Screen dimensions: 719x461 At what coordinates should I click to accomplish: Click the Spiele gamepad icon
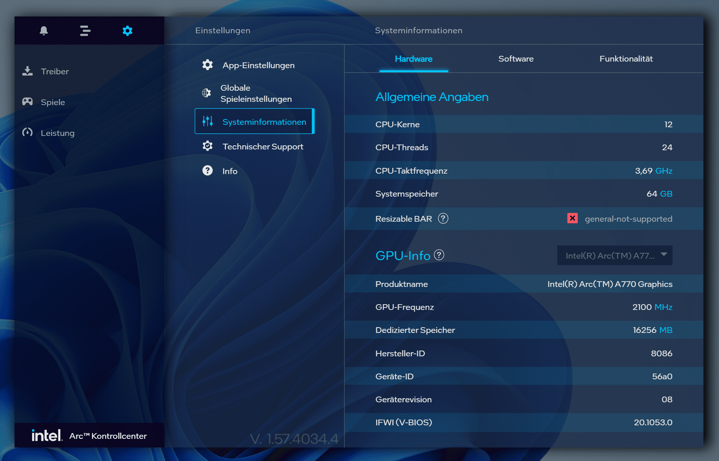tap(28, 101)
